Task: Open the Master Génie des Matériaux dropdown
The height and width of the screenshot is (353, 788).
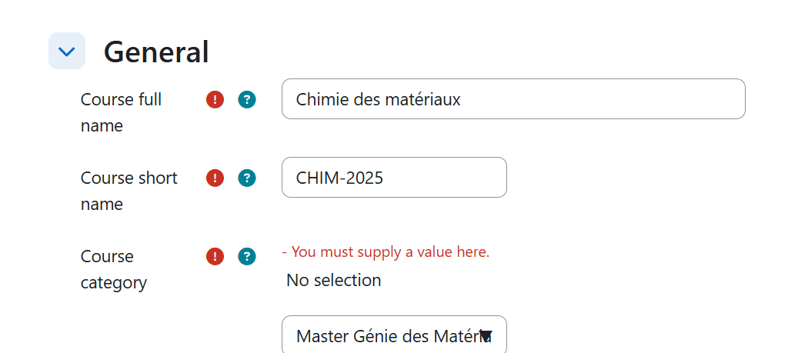Action: (394, 335)
